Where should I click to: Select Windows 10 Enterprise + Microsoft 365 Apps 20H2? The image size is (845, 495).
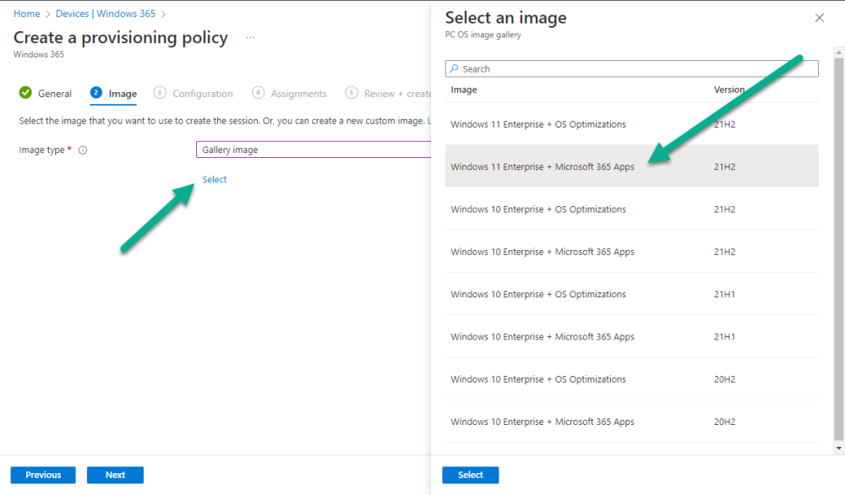point(631,422)
